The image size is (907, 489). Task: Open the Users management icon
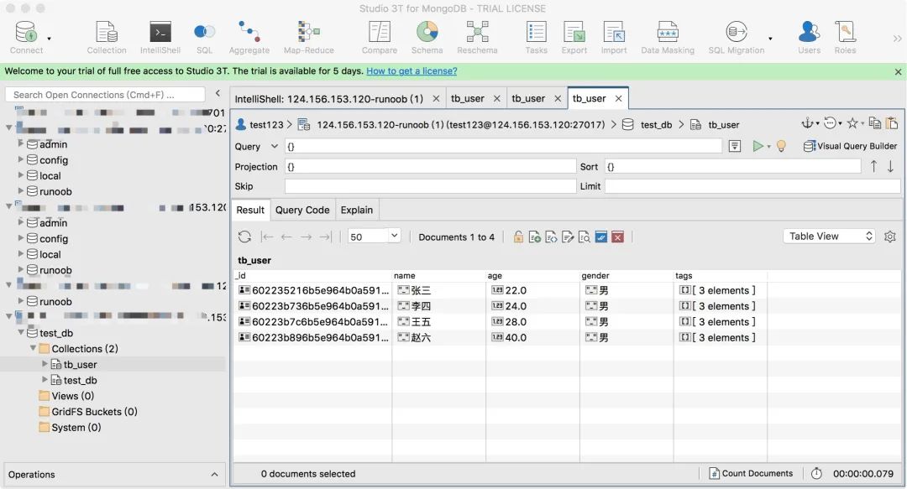[809, 38]
